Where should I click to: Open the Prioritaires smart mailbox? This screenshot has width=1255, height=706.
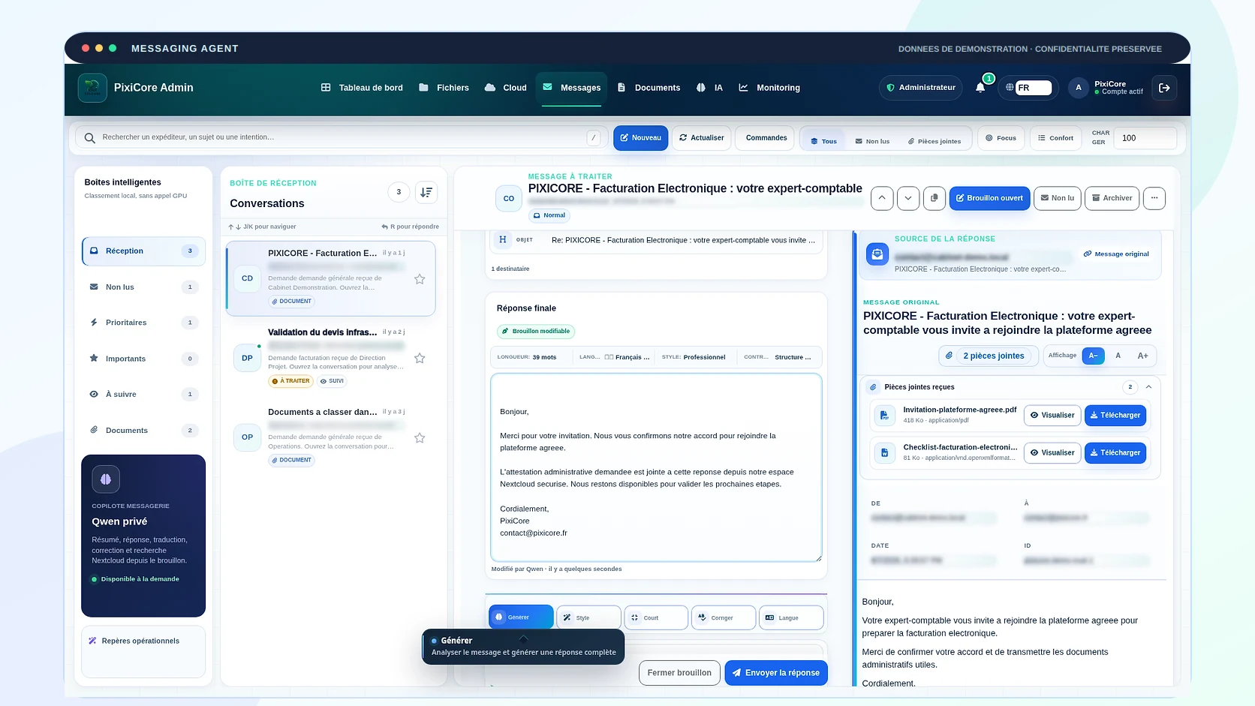coord(143,323)
